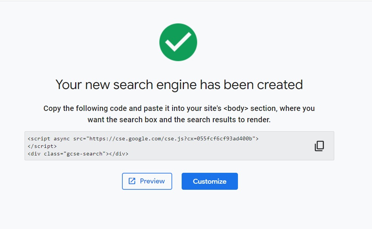This screenshot has width=372, height=229.
Task: Open the Preview of the new search engine
Action: 147,181
